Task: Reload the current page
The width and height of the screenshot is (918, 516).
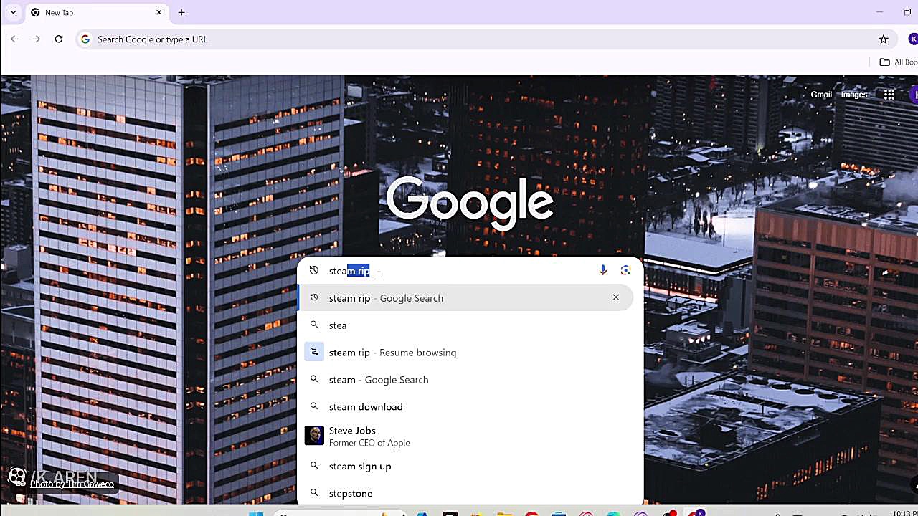Action: [59, 39]
